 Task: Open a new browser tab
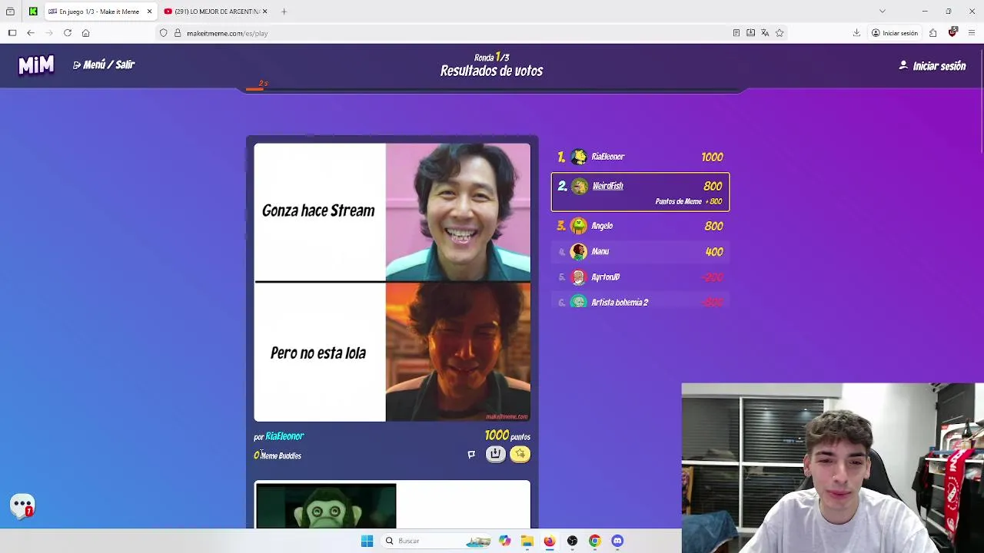click(284, 12)
